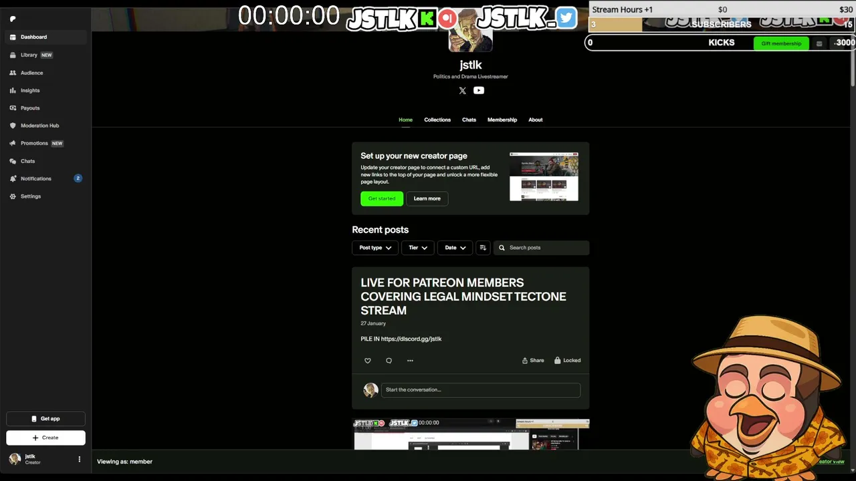Click the Insights bar chart icon
This screenshot has width=856, height=481.
13,90
